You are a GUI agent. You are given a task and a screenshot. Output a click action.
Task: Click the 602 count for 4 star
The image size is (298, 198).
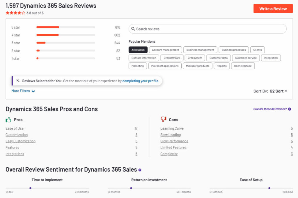pos(117,35)
